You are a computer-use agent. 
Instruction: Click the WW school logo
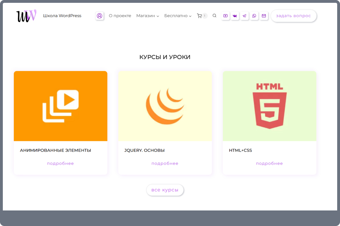tap(26, 16)
